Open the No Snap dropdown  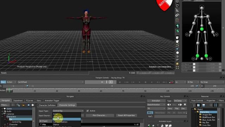tap(212, 82)
